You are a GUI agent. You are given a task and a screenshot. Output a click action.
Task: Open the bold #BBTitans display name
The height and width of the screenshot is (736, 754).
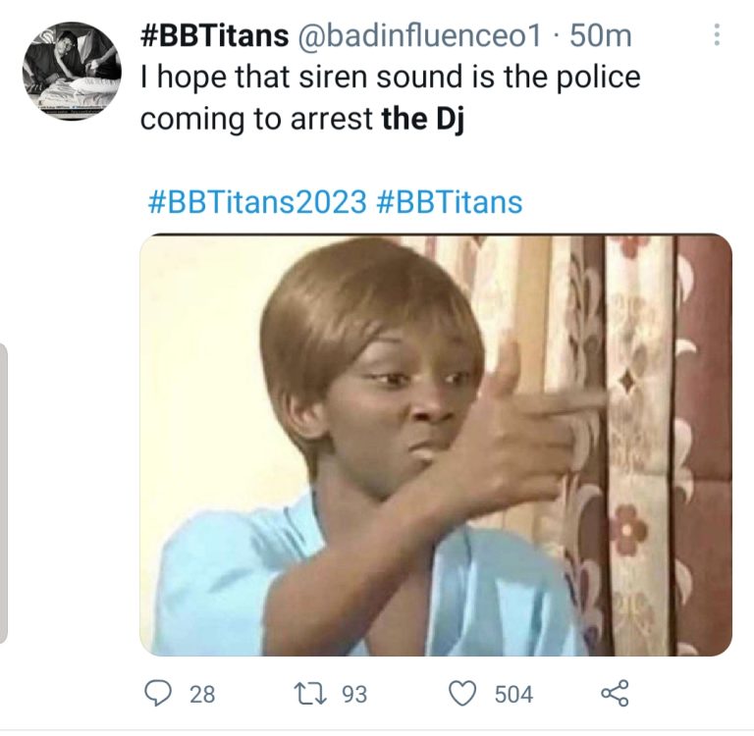214,35
